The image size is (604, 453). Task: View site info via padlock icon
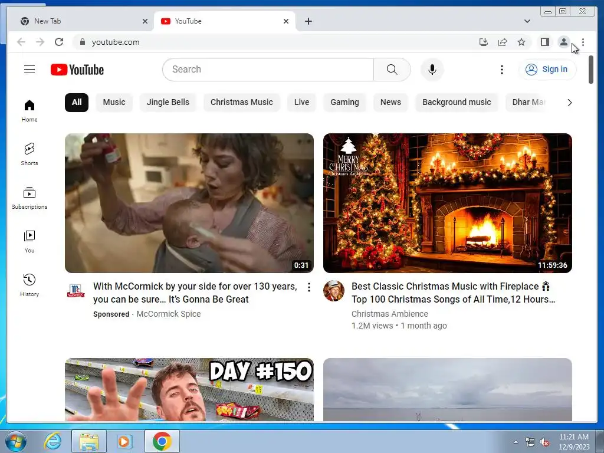click(82, 42)
